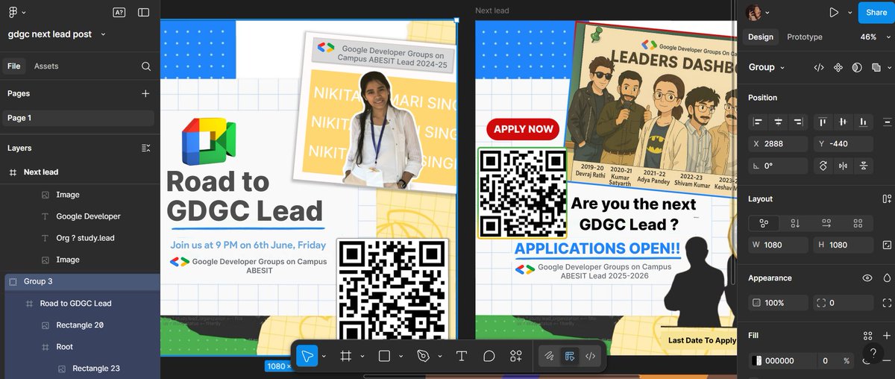Select vertical auto layout mode
The image size is (895, 379).
pyautogui.click(x=795, y=223)
